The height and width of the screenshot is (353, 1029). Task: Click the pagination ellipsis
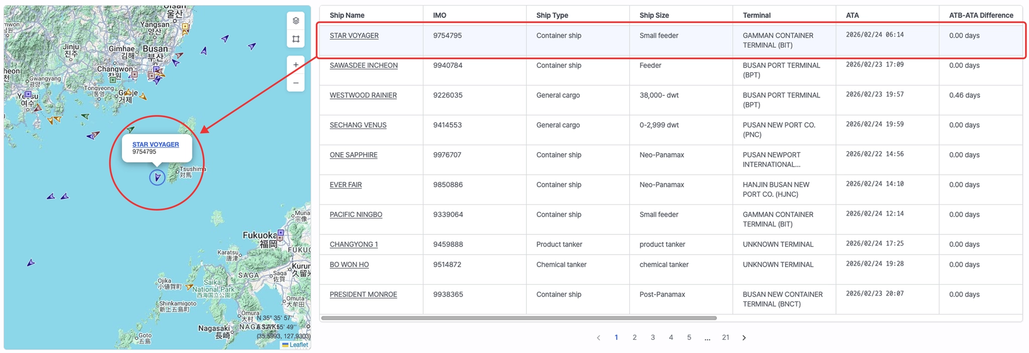[x=707, y=338]
